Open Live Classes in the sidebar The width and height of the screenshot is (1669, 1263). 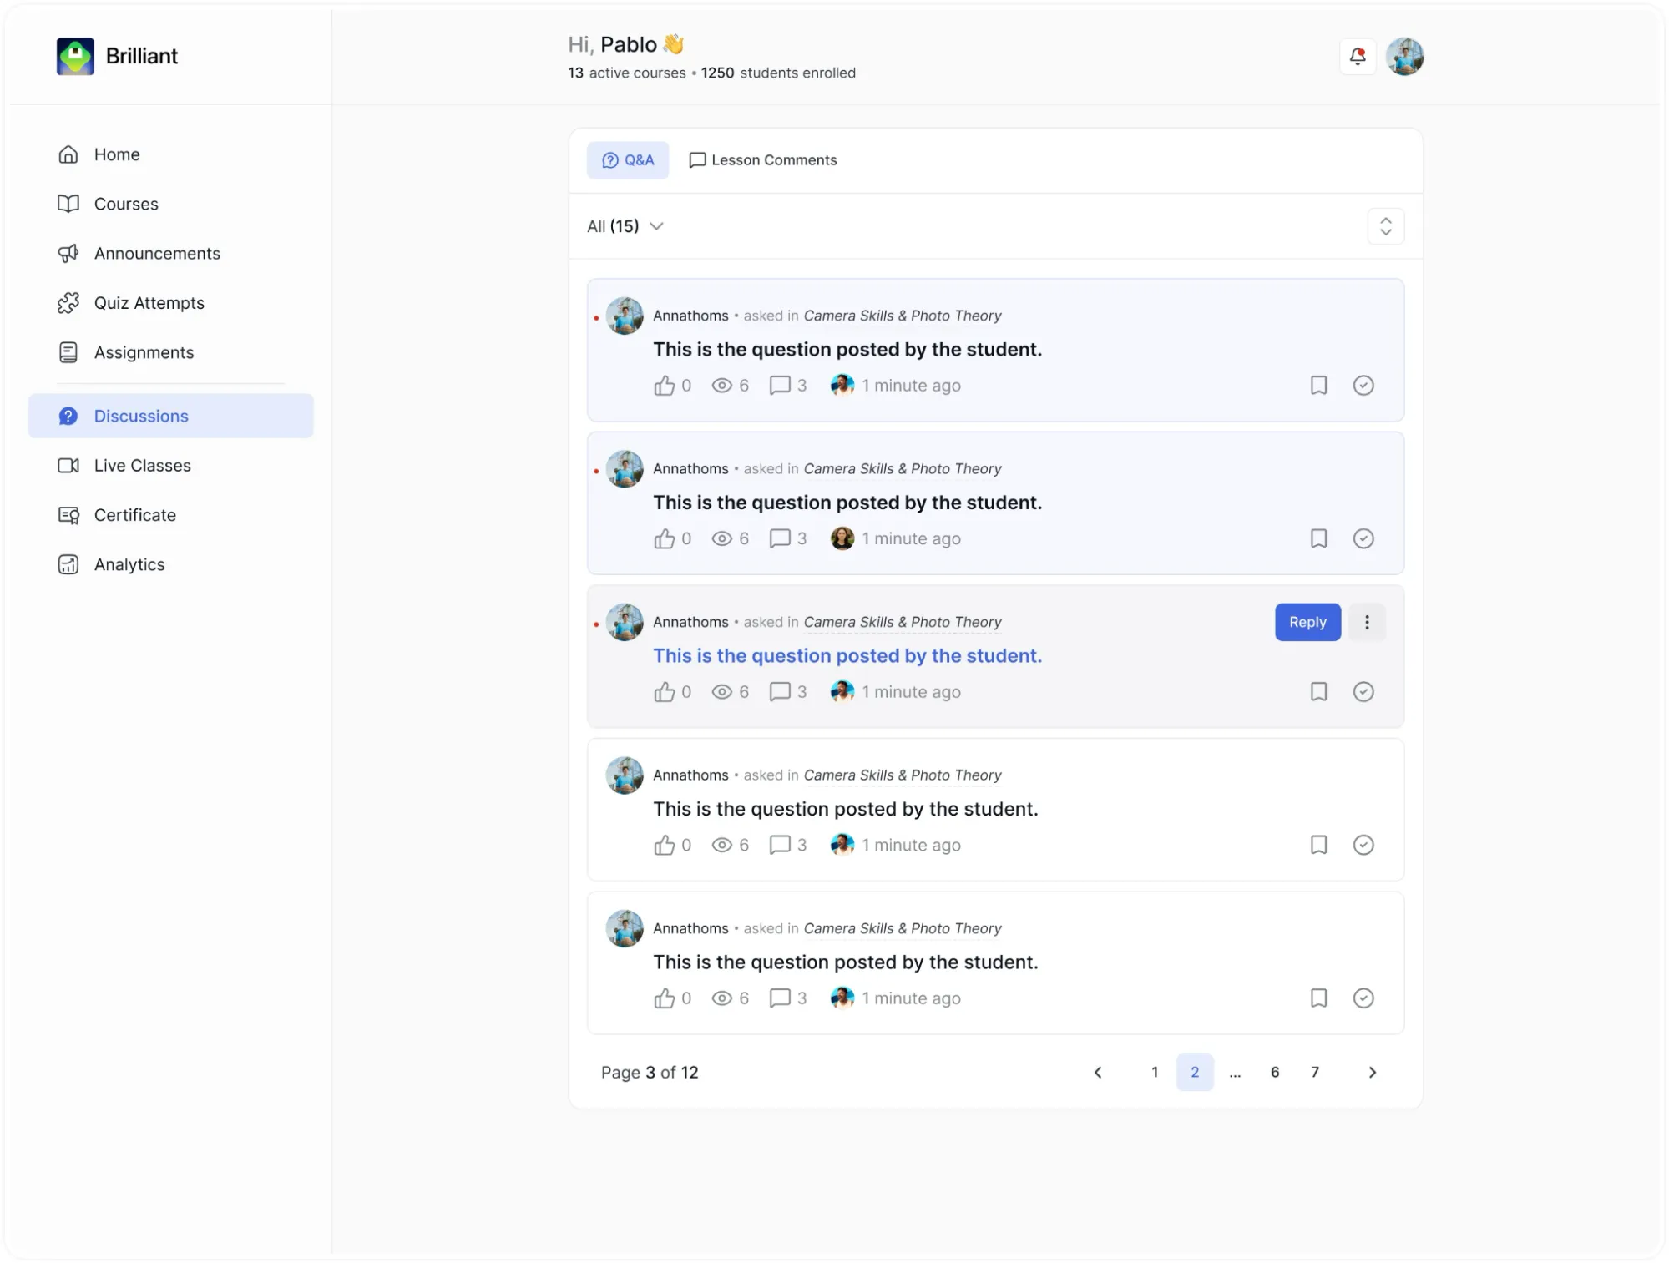pyautogui.click(x=171, y=465)
